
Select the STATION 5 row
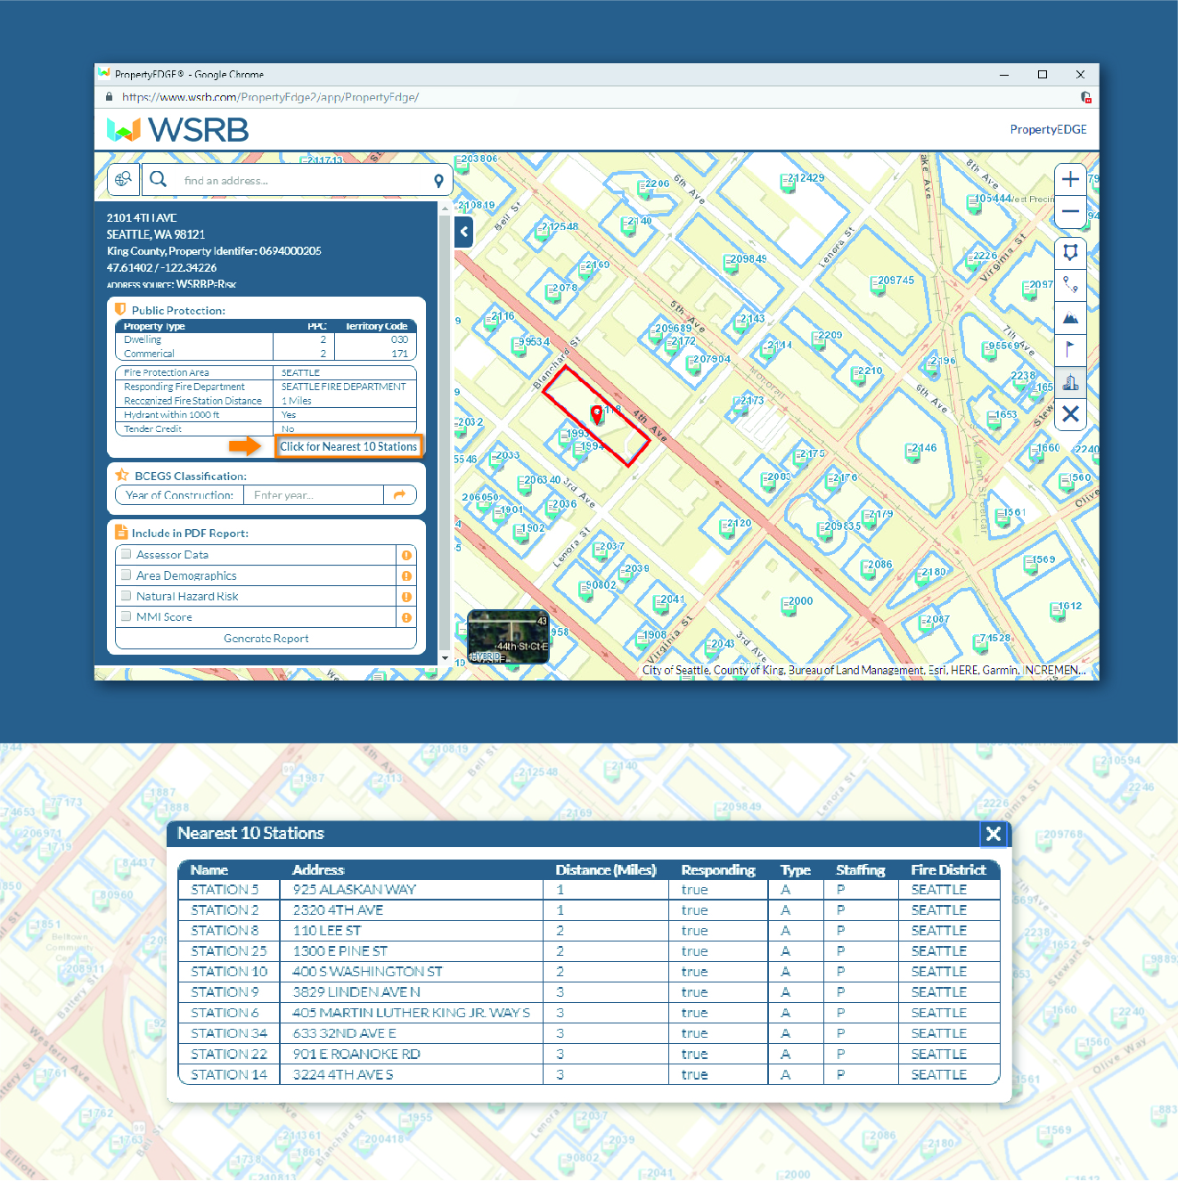coord(589,890)
